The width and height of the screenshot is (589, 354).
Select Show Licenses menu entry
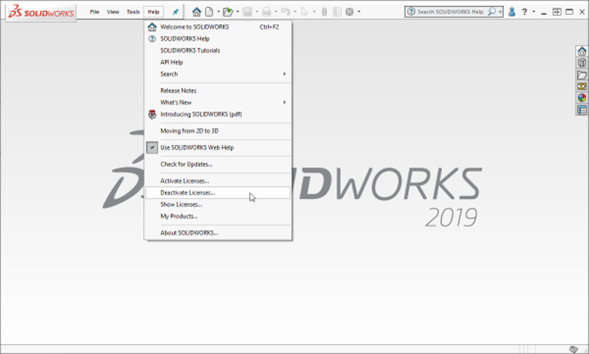pos(218,205)
